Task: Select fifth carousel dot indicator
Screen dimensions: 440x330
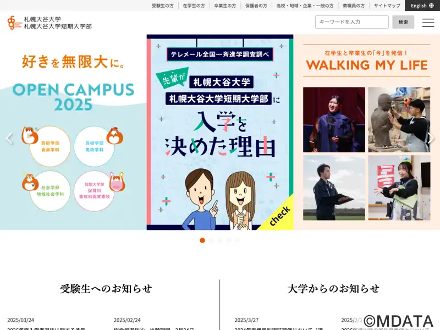Action: 238,240
